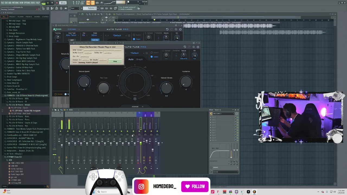Click Browse for Out File in VoxengoRecorder
The width and height of the screenshot is (347, 195).
[85, 56]
